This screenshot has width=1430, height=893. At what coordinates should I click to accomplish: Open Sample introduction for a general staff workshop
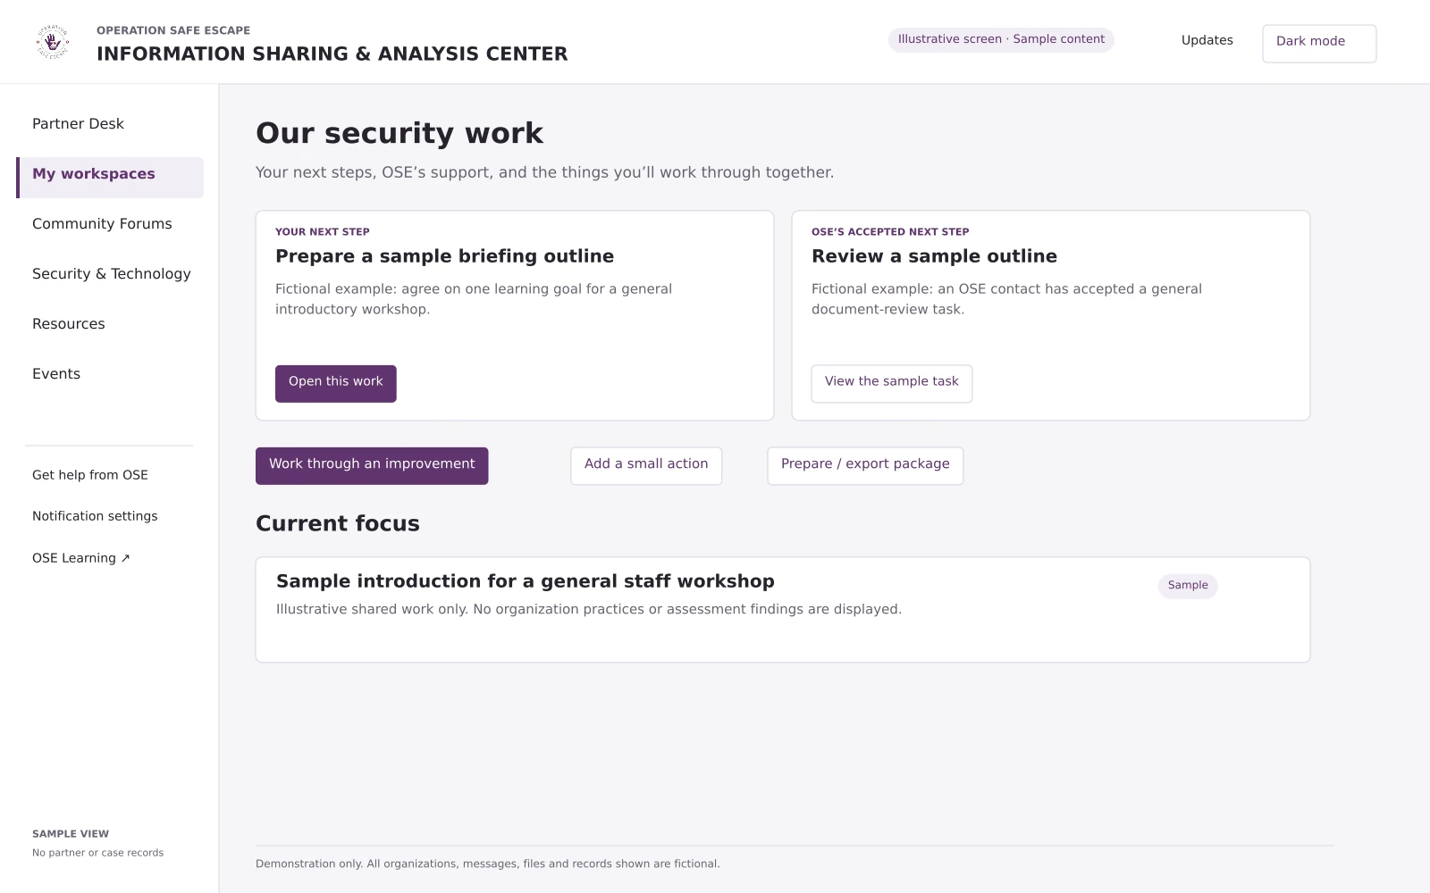pos(526,581)
